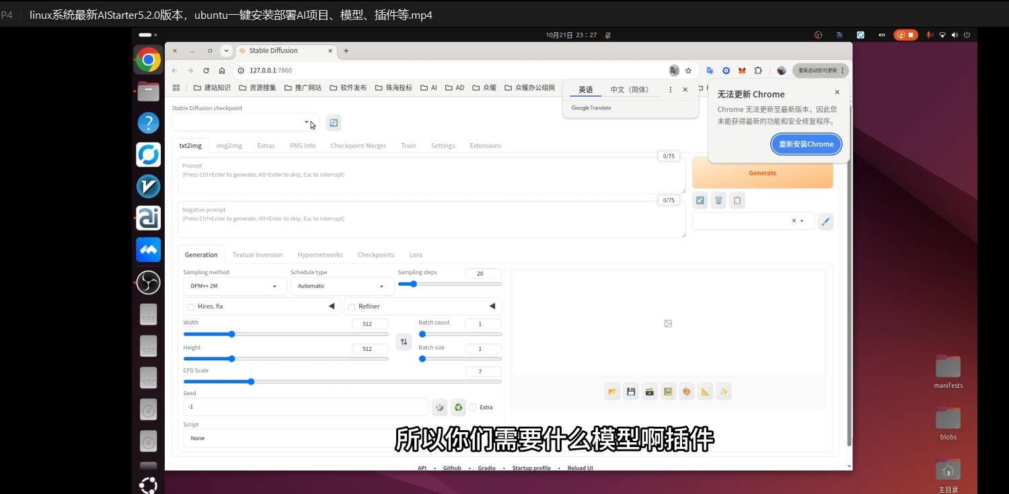Swap width and height values
The height and width of the screenshot is (494, 1009).
tap(404, 341)
